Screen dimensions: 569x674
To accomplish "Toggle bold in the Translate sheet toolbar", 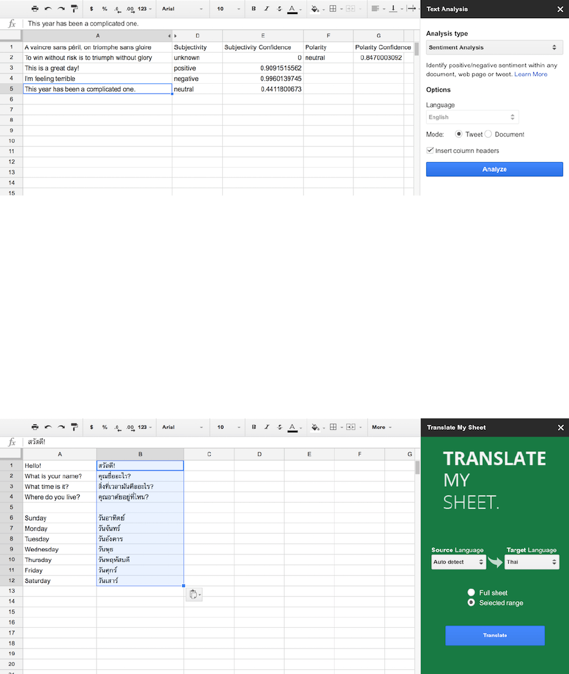I will pos(254,427).
